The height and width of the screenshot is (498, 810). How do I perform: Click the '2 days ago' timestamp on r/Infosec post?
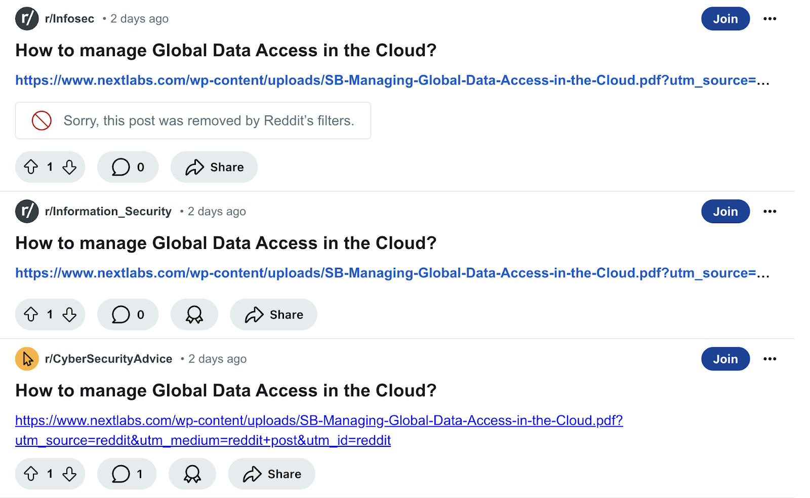(139, 19)
